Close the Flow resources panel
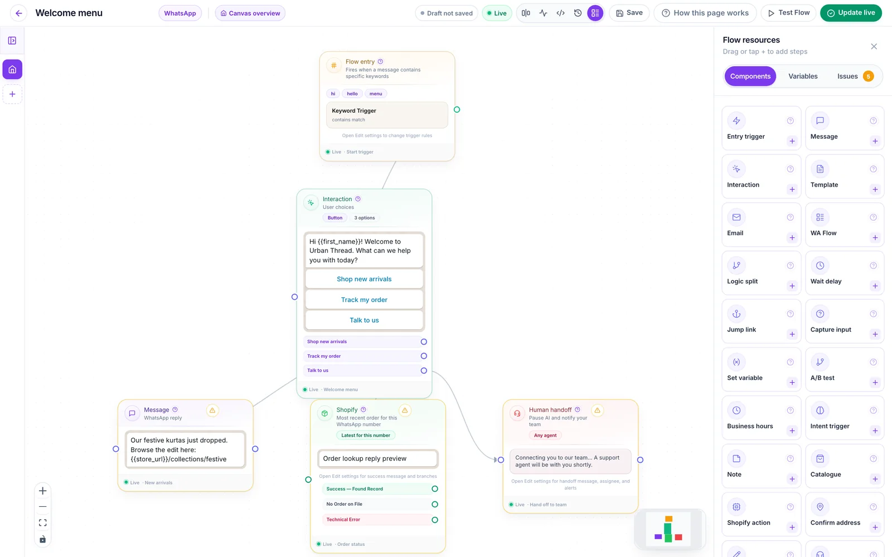The image size is (892, 557). point(874,46)
